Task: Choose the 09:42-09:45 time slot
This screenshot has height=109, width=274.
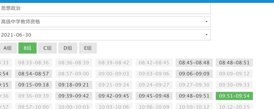Action: coord(114,96)
